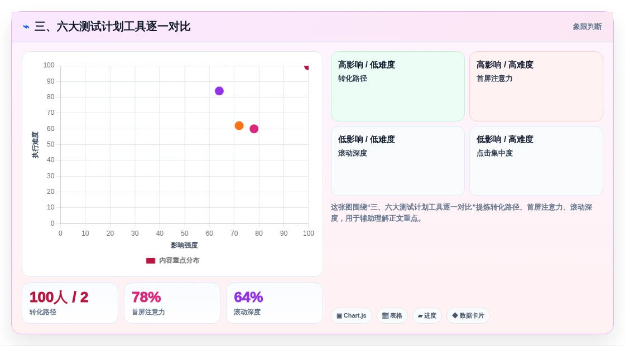Click the 首屏注意力 label under 78%
The width and height of the screenshot is (625, 346).
click(148, 312)
